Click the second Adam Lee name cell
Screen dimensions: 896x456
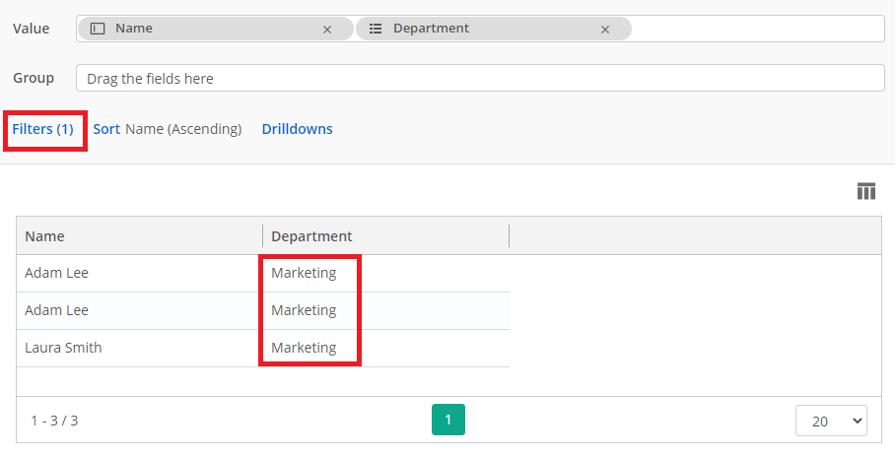click(x=57, y=310)
